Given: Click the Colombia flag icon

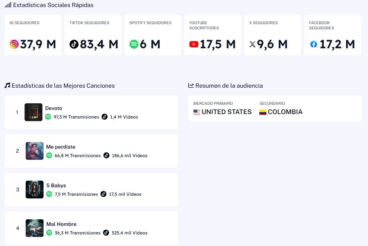Looking at the screenshot, I should click(263, 112).
